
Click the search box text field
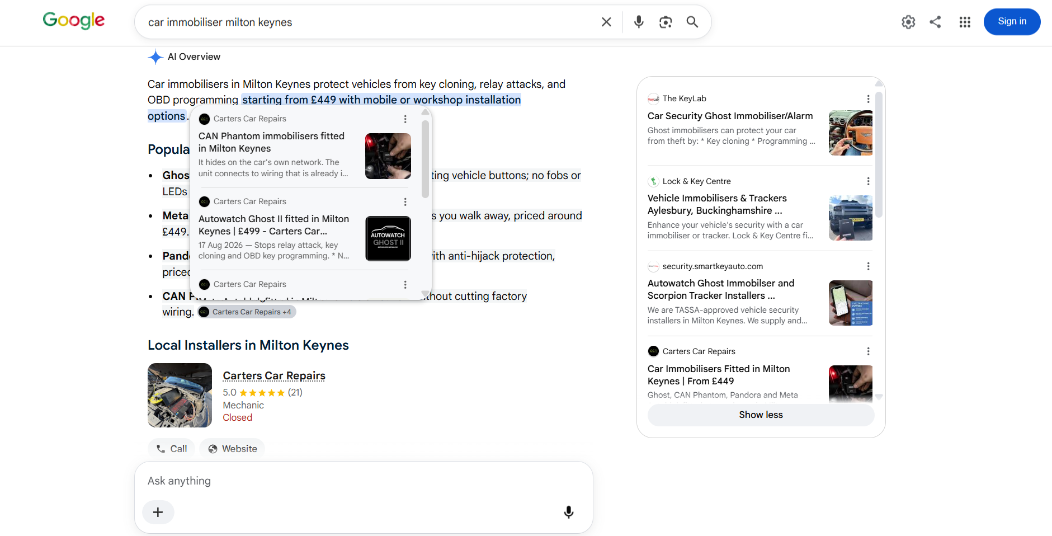[369, 22]
